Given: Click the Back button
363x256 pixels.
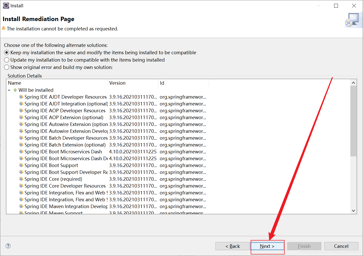Looking at the screenshot, I should tap(232, 246).
